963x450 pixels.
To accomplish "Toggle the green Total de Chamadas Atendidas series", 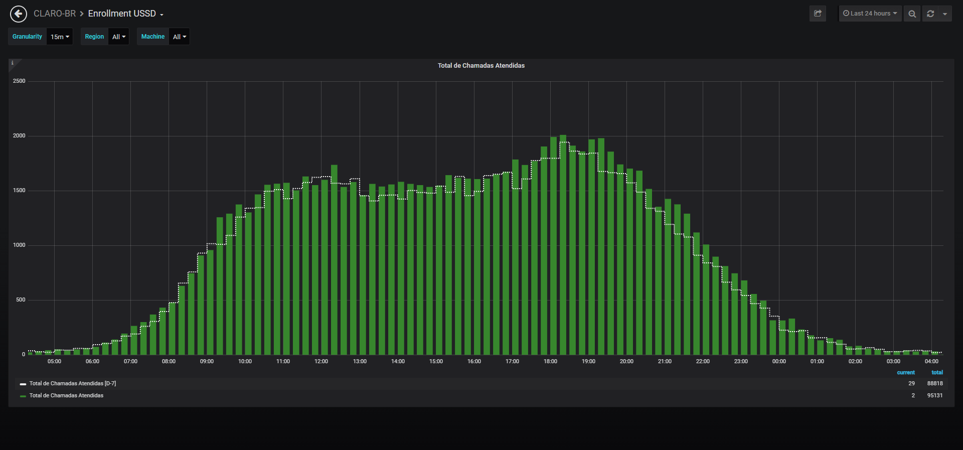I will [66, 395].
